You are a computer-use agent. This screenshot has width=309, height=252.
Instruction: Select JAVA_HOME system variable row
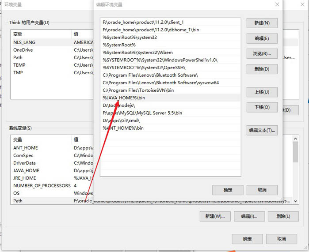click(52, 170)
